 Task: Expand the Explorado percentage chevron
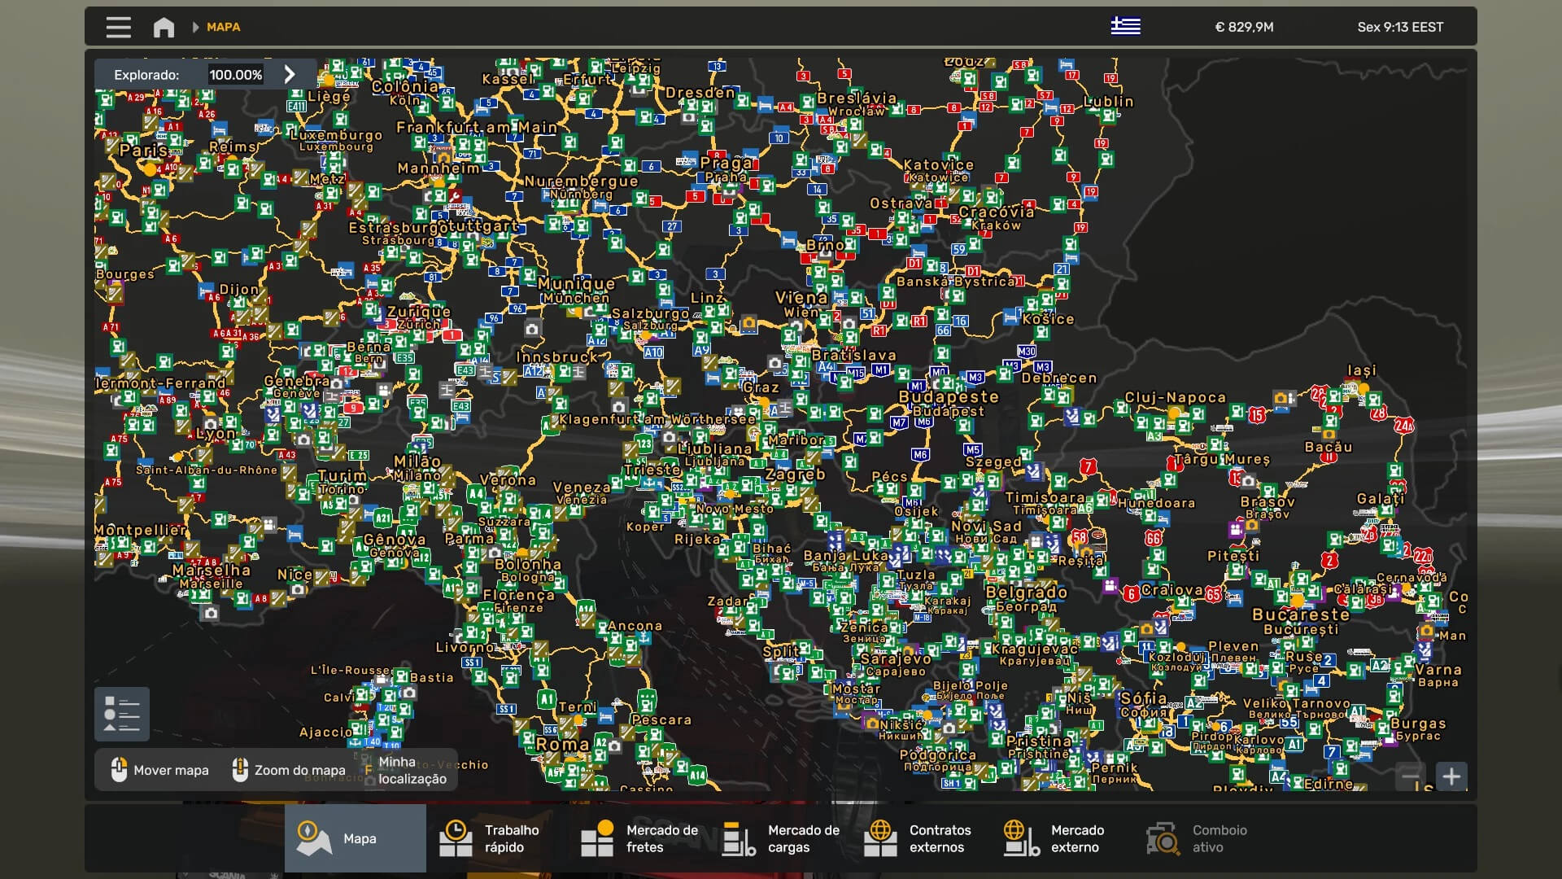[x=290, y=75]
